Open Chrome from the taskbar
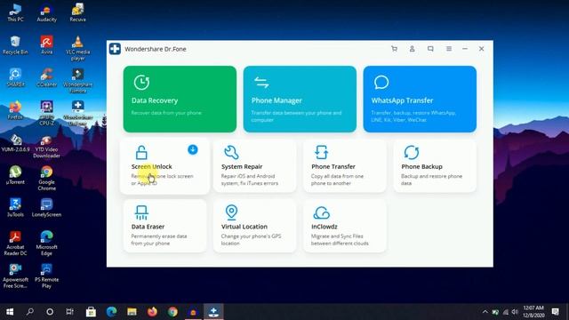 pos(172,311)
